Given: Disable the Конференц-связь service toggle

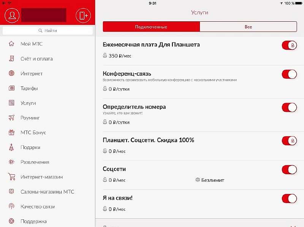Looking at the screenshot, I should (289, 74).
